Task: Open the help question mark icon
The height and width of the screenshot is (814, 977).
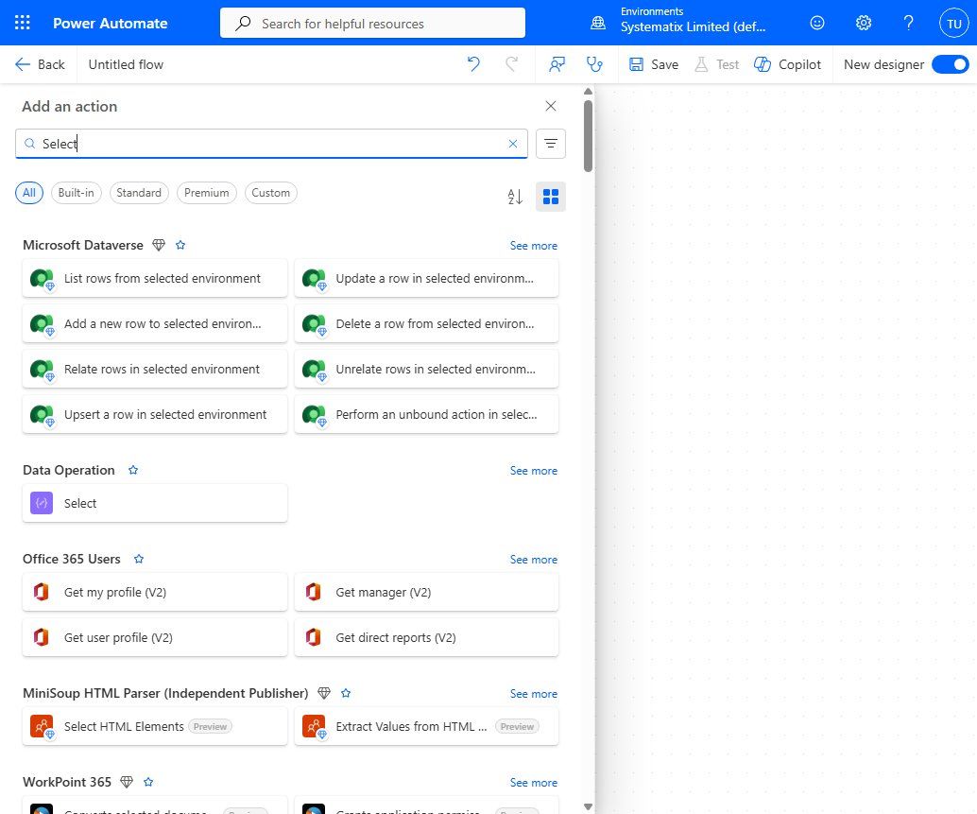Action: (908, 23)
